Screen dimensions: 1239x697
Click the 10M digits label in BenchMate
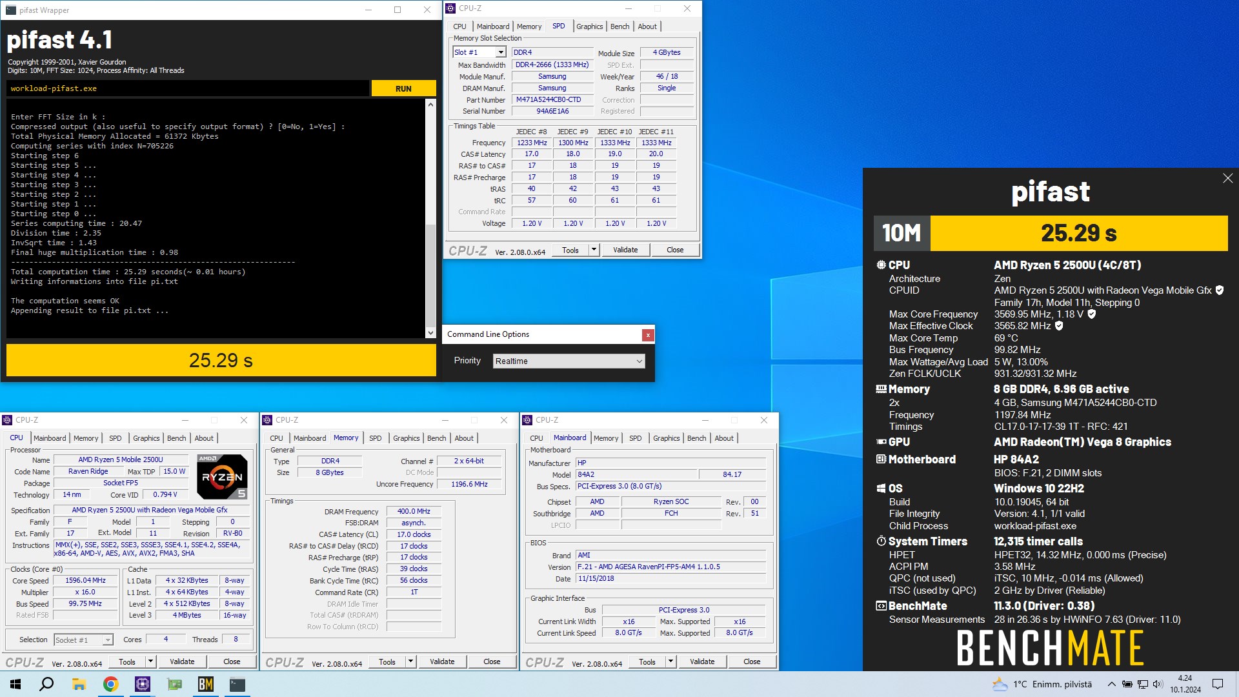(x=902, y=233)
